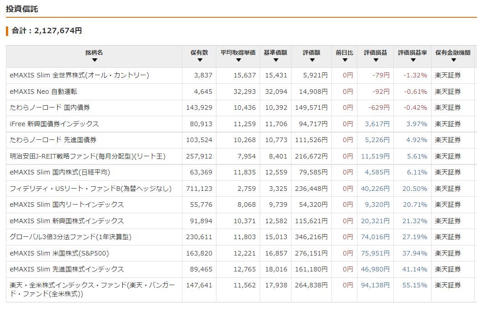Click the 合計：2,127,674円 total text

46,31
